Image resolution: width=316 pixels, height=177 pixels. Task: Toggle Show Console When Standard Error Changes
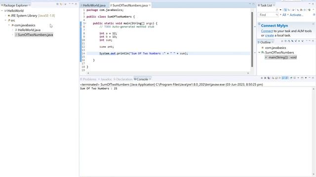click(x=287, y=78)
